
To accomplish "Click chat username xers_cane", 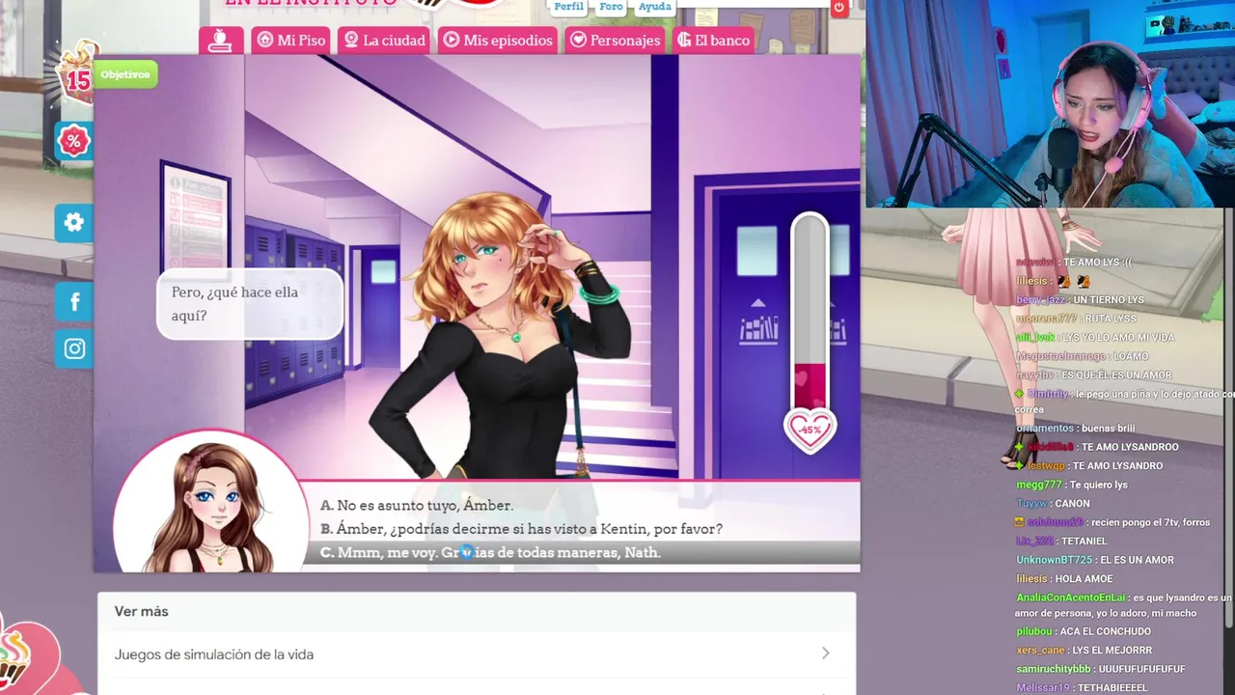I will click(1040, 650).
